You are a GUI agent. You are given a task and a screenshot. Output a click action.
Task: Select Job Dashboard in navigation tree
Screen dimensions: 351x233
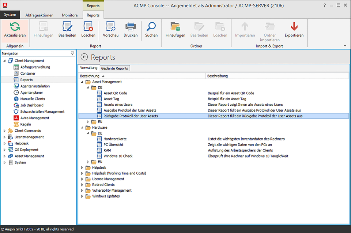(31, 105)
